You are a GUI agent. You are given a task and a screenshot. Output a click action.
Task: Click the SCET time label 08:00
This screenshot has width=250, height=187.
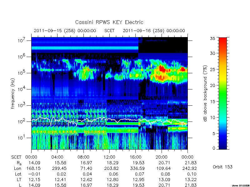point(83,157)
